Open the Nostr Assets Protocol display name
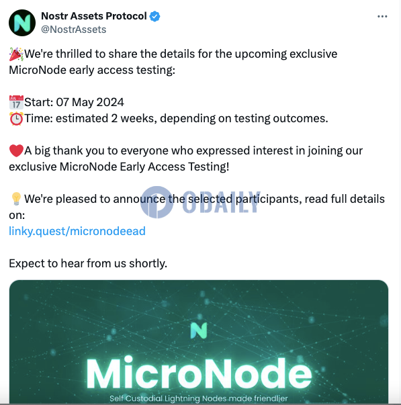This screenshot has height=405, width=401. click(x=94, y=16)
